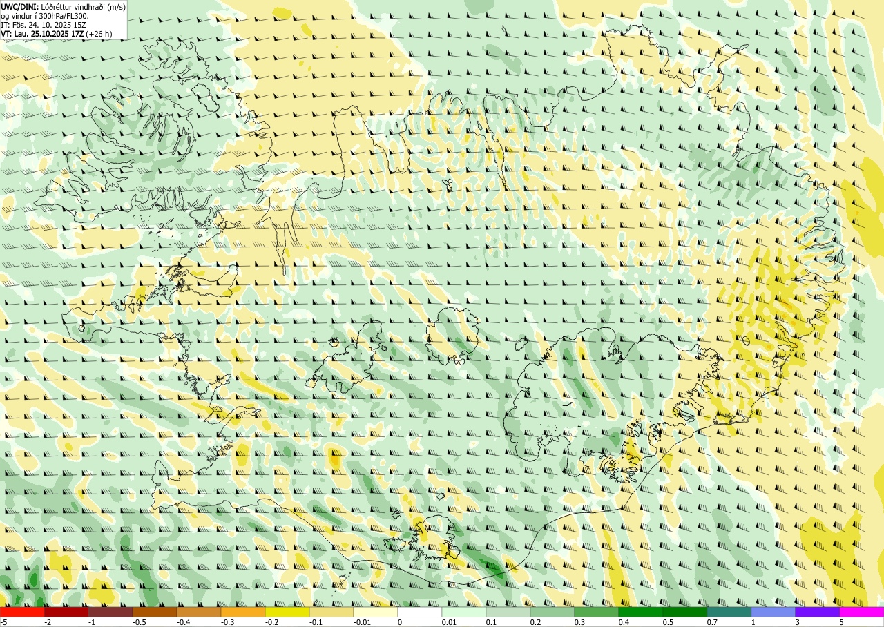Screen dimensions: 884x627
Task: Select the dark red swatch between -2 and -1
Action: click(66, 612)
